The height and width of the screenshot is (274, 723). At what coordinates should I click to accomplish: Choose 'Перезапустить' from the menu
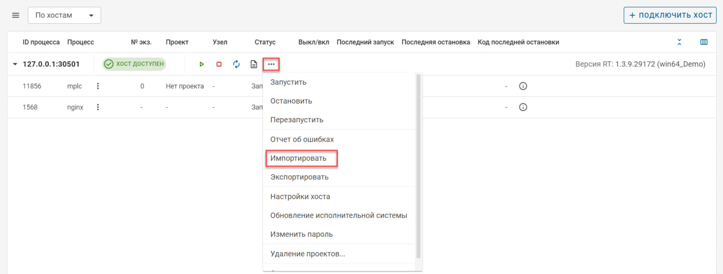click(339, 120)
